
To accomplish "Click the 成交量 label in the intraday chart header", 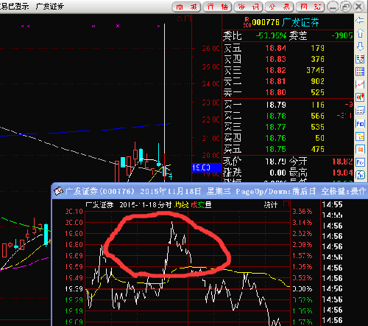I will [x=201, y=205].
